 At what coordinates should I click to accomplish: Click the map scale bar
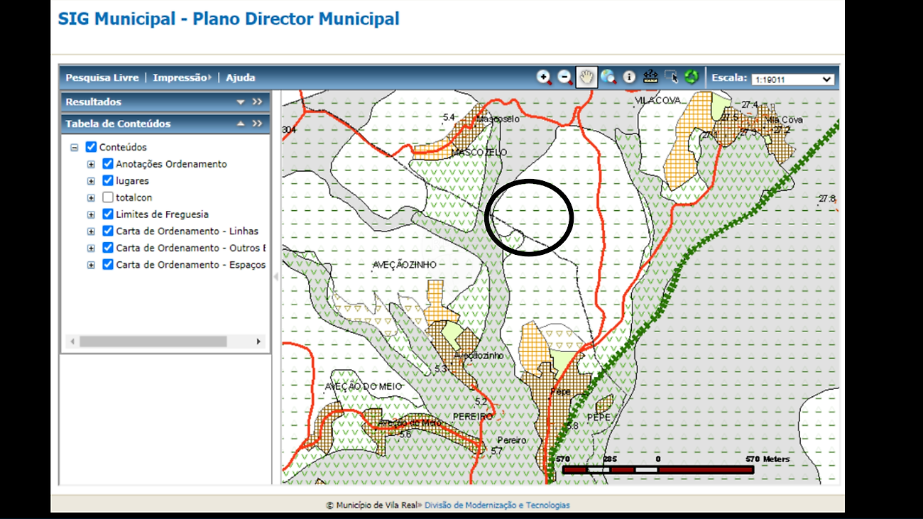pos(657,469)
